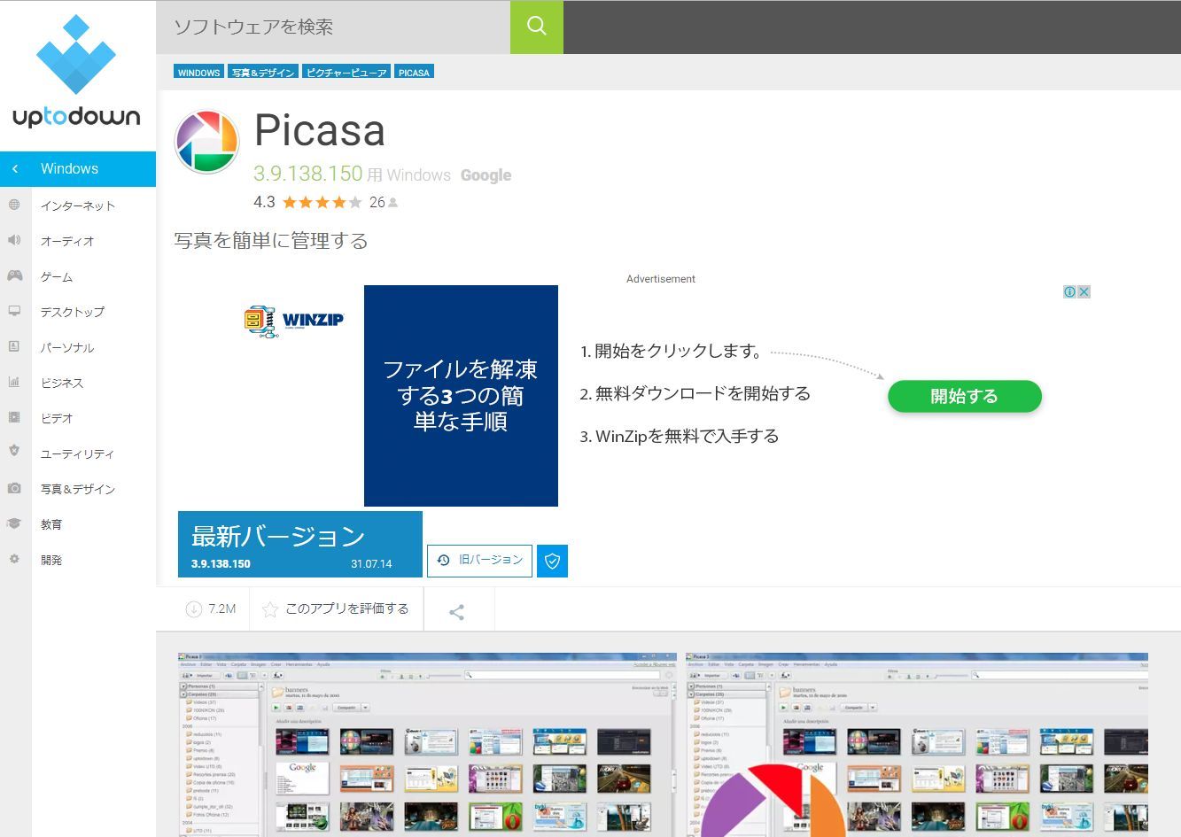The image size is (1181, 837).
Task: Click the 7.2M downloads icon
Action: (194, 609)
